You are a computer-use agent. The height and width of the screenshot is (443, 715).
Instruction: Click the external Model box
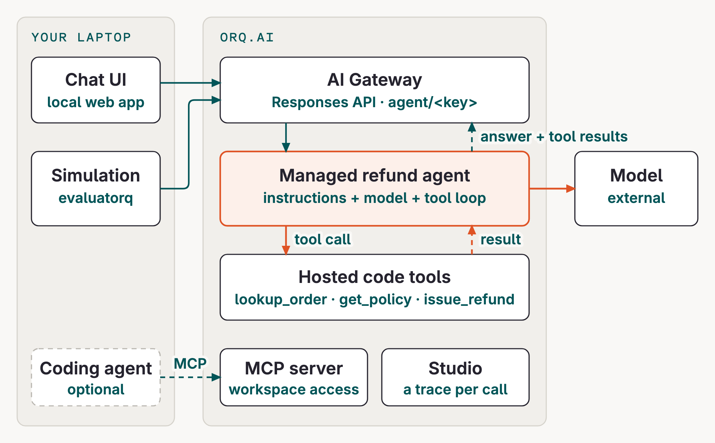636,189
